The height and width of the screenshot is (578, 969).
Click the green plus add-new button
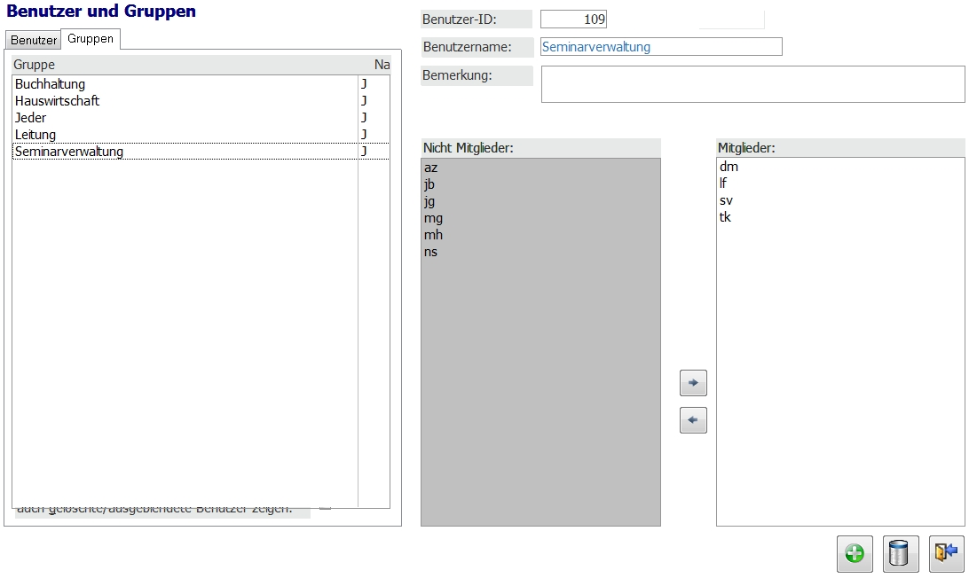tap(855, 554)
